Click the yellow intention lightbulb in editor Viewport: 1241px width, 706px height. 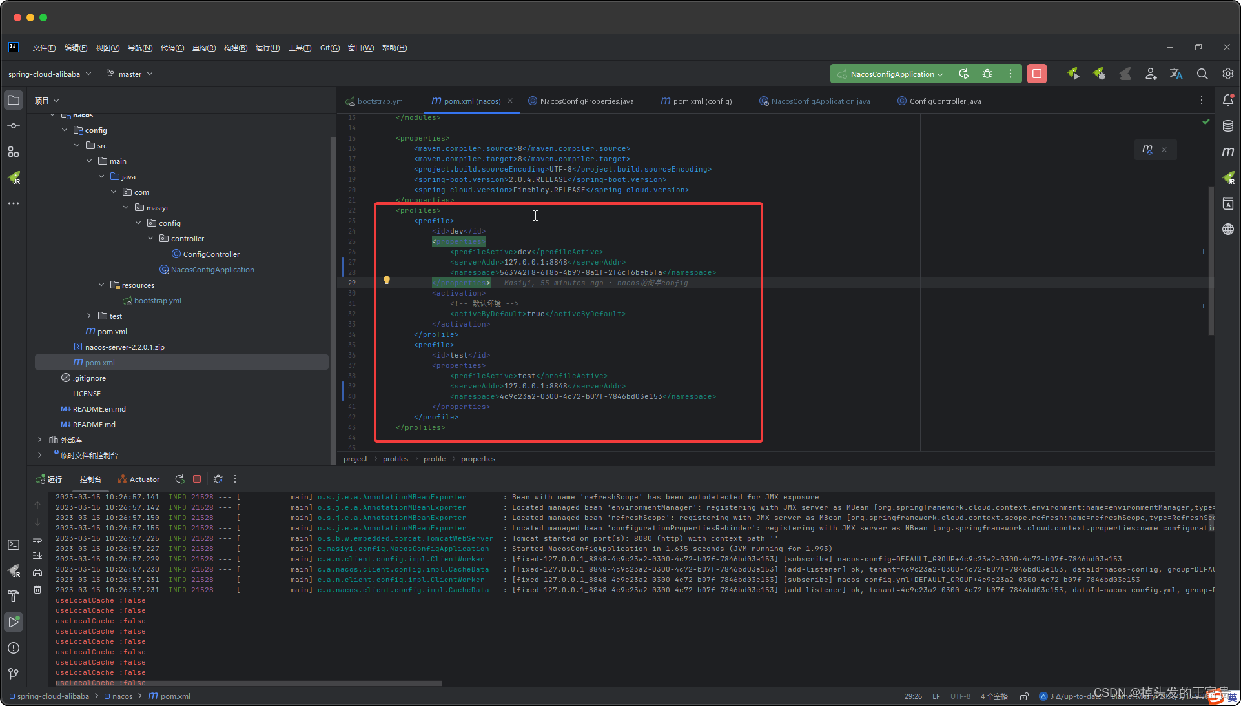(x=387, y=281)
